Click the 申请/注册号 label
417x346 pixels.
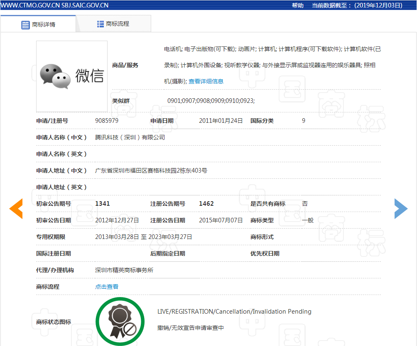click(x=52, y=121)
